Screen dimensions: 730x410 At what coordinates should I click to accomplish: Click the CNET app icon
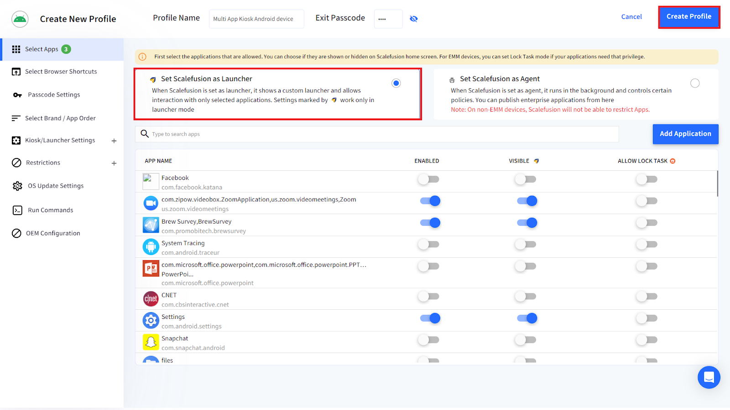(x=151, y=299)
